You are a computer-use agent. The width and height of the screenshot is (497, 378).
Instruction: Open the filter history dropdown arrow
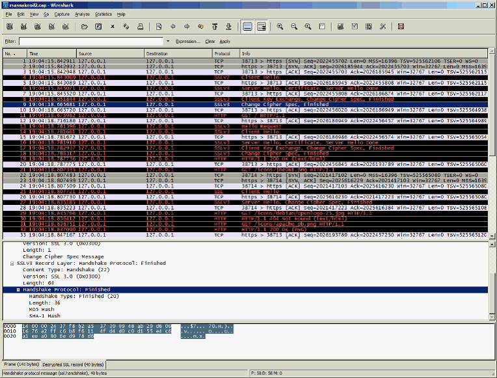(x=168, y=41)
